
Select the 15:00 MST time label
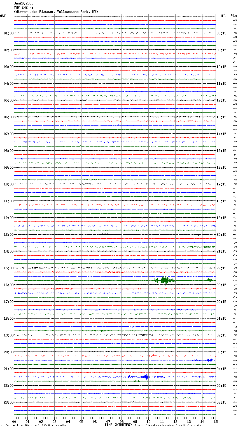coord(9,268)
